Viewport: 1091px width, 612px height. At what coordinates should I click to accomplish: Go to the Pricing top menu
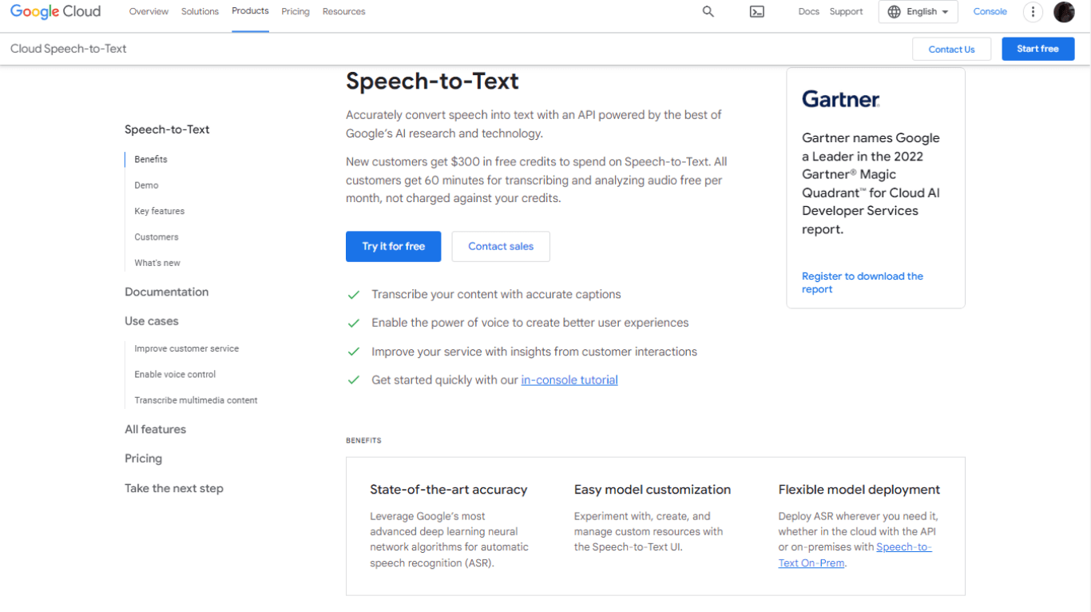[296, 12]
